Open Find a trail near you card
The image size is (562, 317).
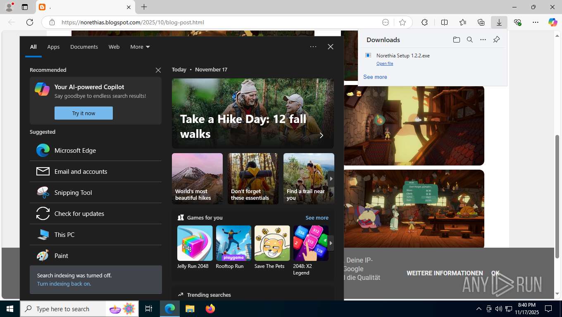[309, 178]
